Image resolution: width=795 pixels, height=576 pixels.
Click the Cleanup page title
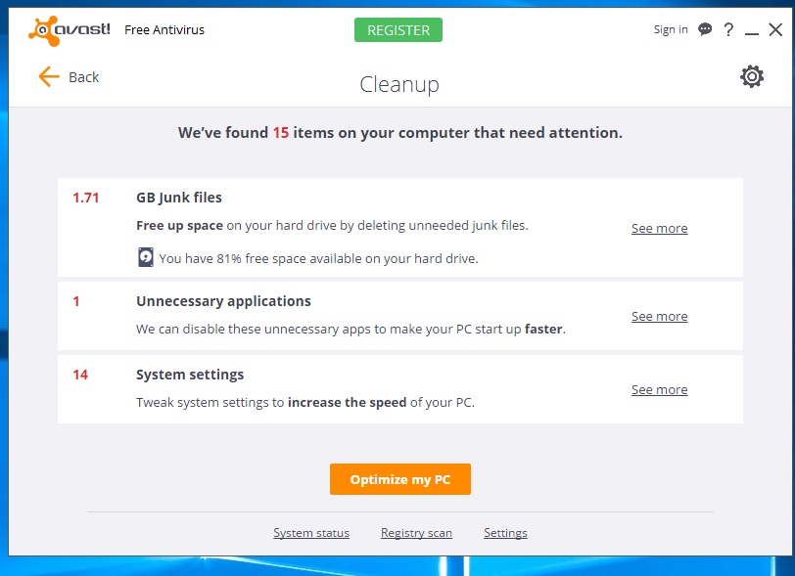click(x=399, y=85)
